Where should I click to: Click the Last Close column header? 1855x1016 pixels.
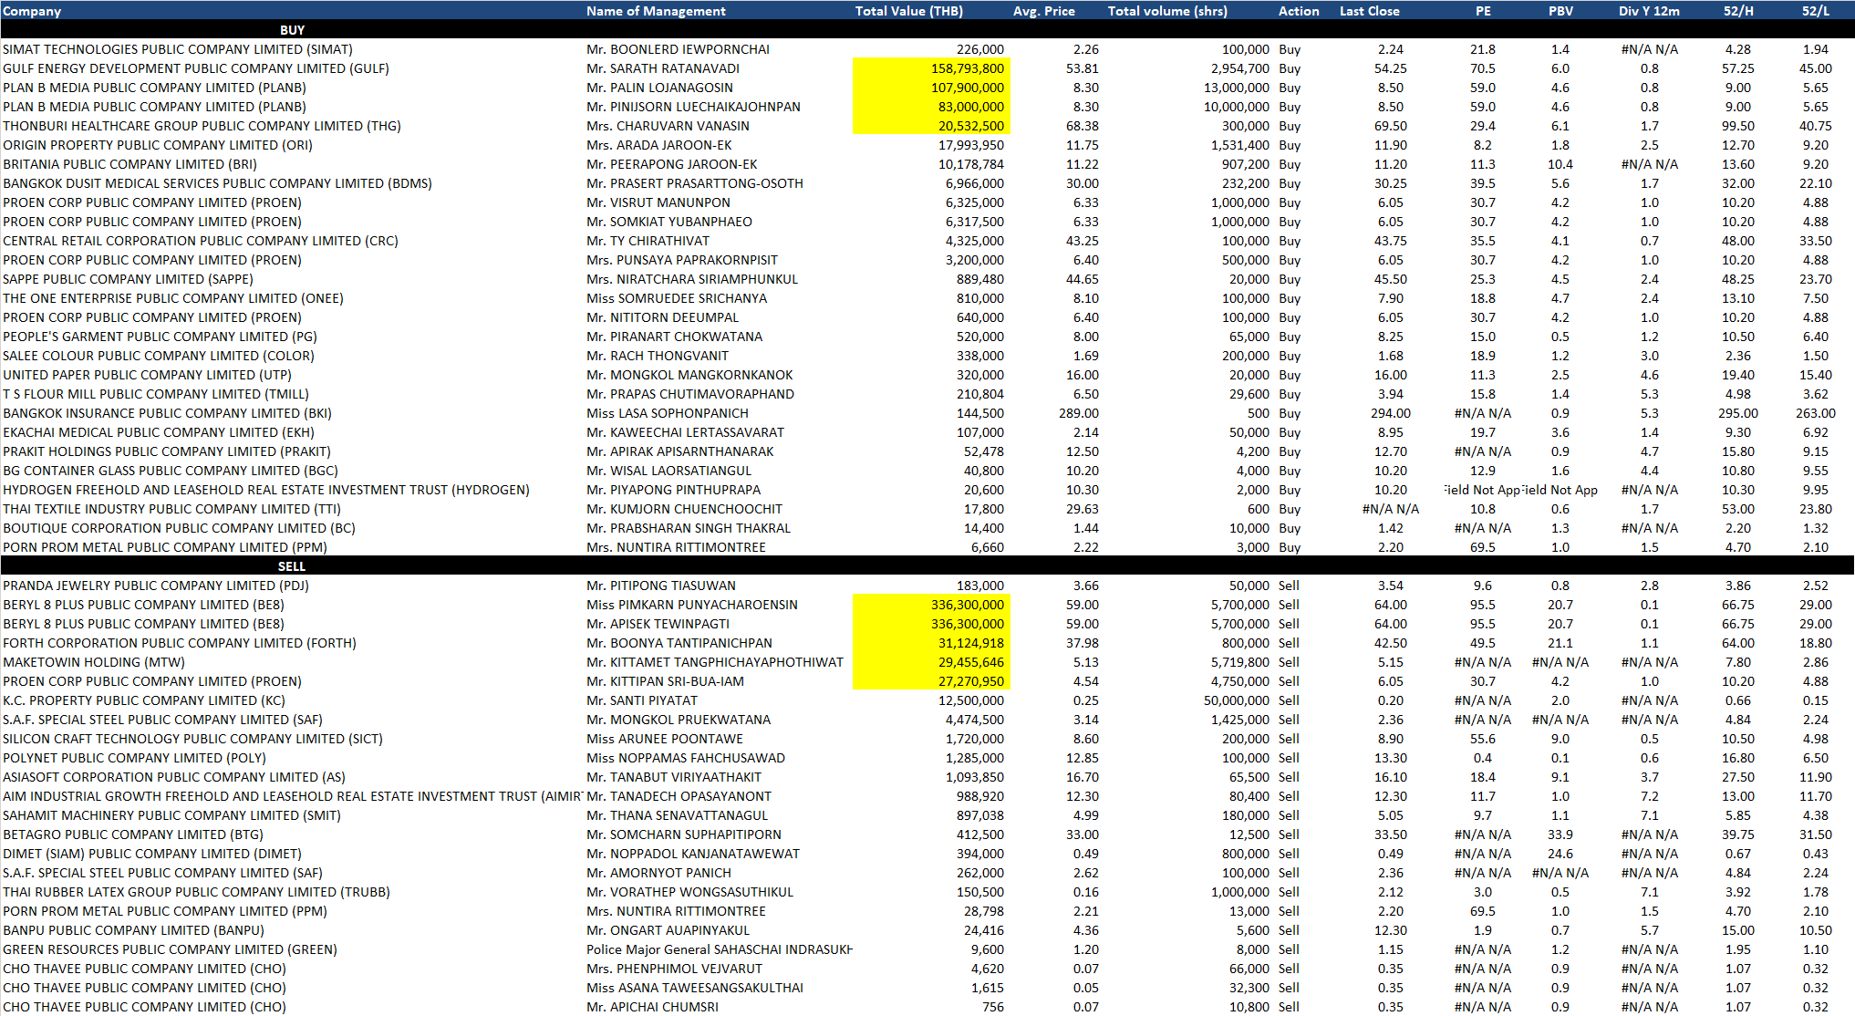[x=1369, y=11]
